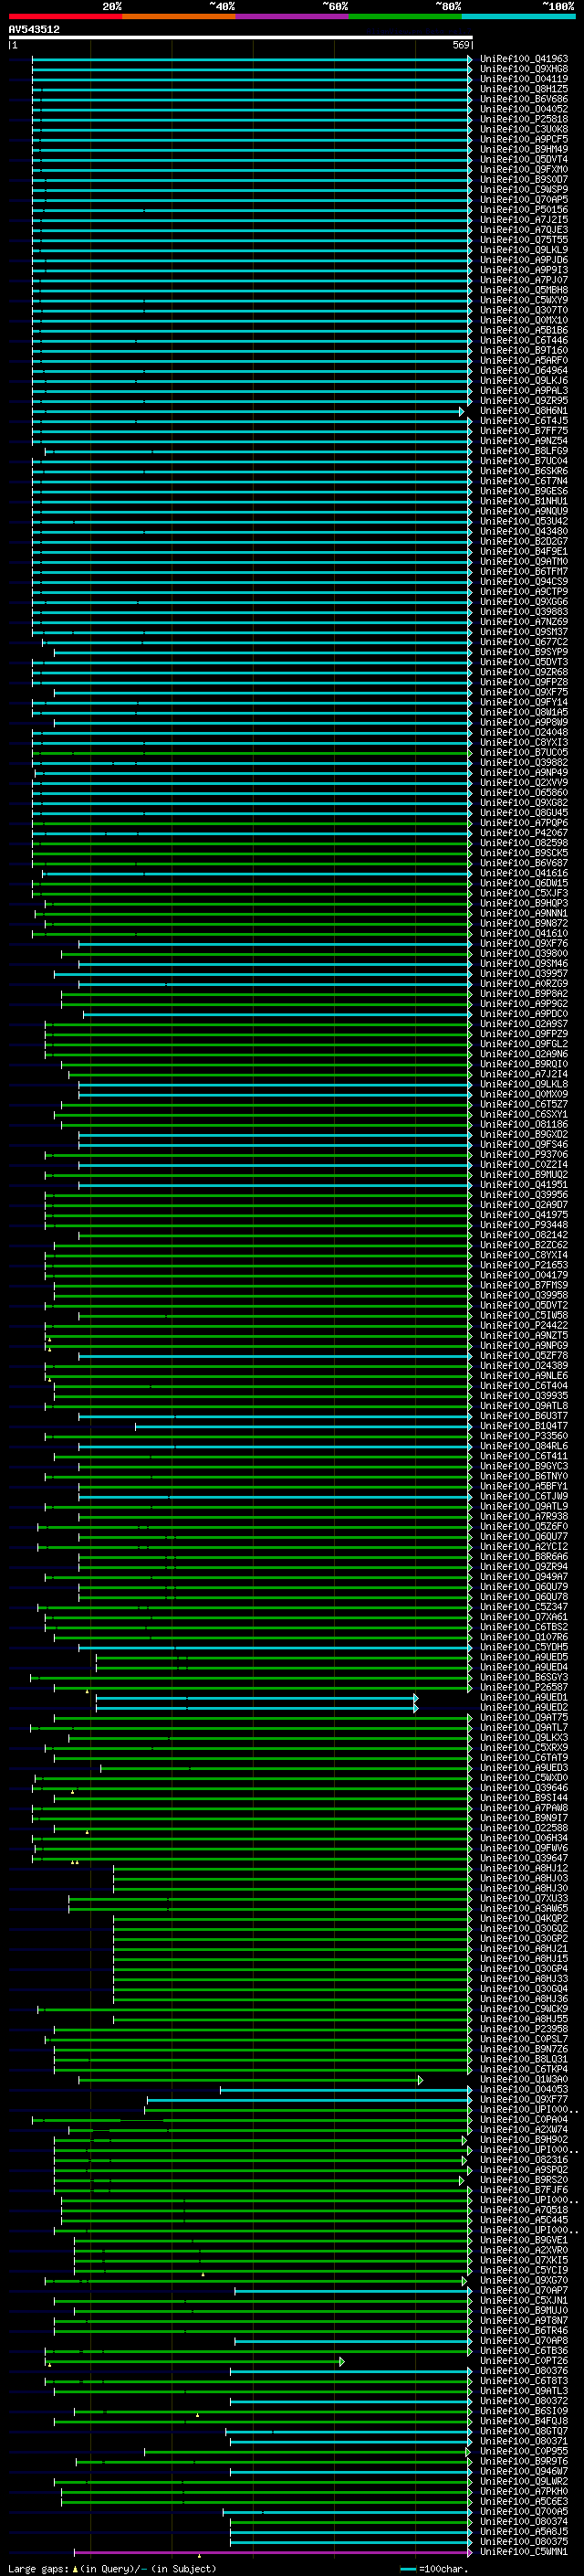The width and height of the screenshot is (584, 2576).
Task: Select hit label UniRef100_O04119
Action: coord(523,79)
